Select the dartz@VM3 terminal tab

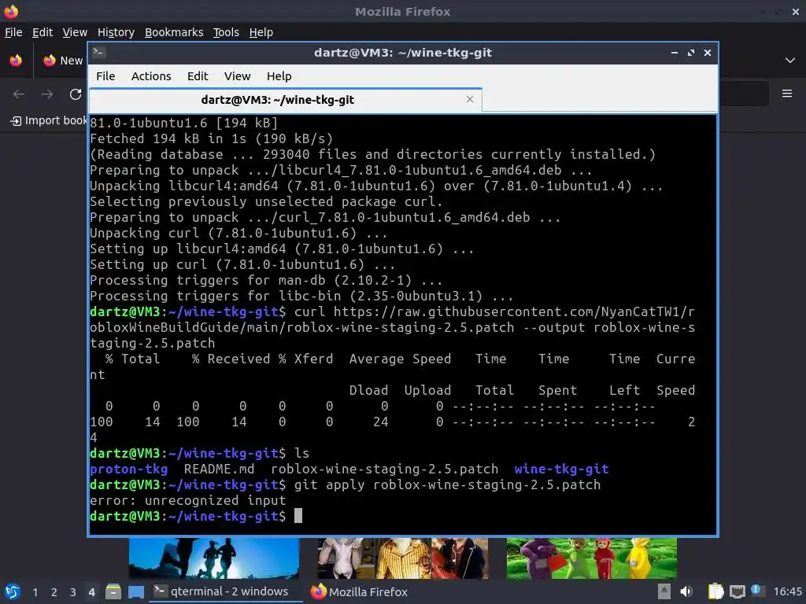click(x=285, y=100)
